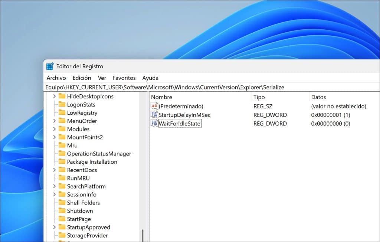This screenshot has height=242, width=380.
Task: Click inside the registry path address bar
Action: click(x=186, y=87)
